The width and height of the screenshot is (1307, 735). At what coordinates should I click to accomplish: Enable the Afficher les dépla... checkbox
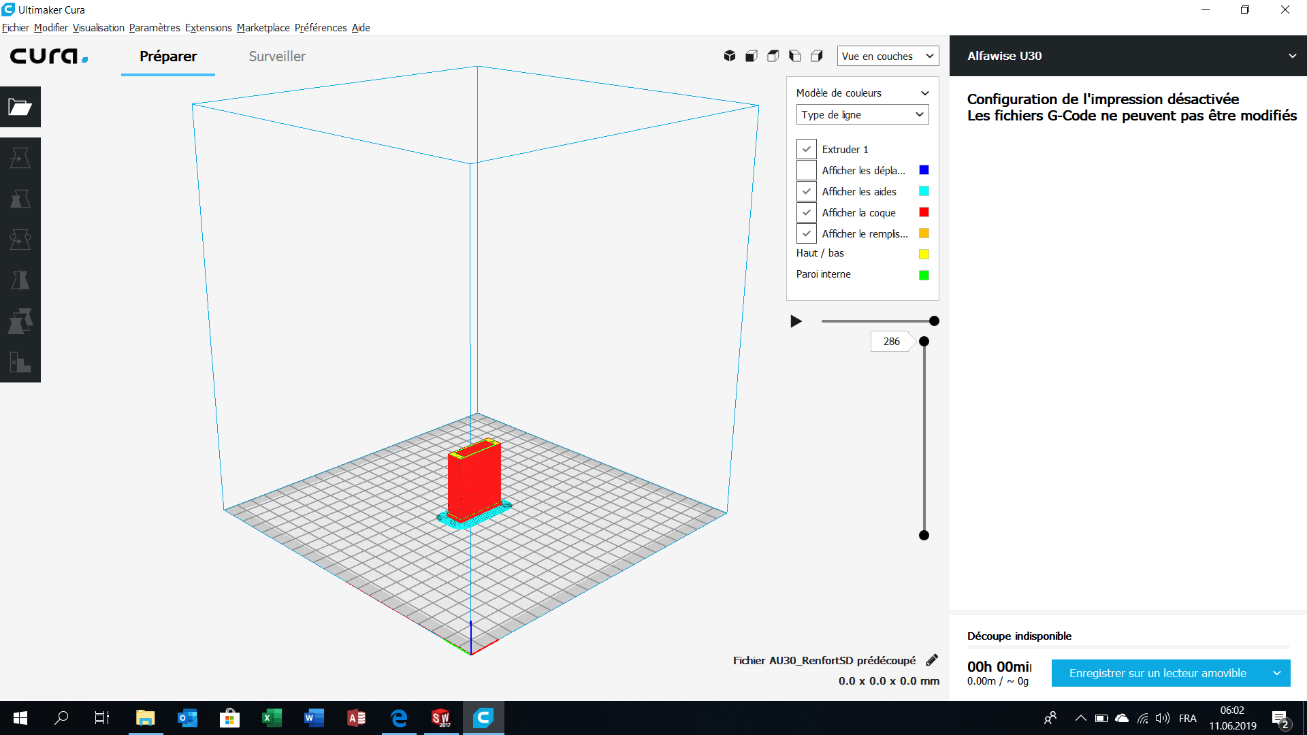pyautogui.click(x=807, y=170)
